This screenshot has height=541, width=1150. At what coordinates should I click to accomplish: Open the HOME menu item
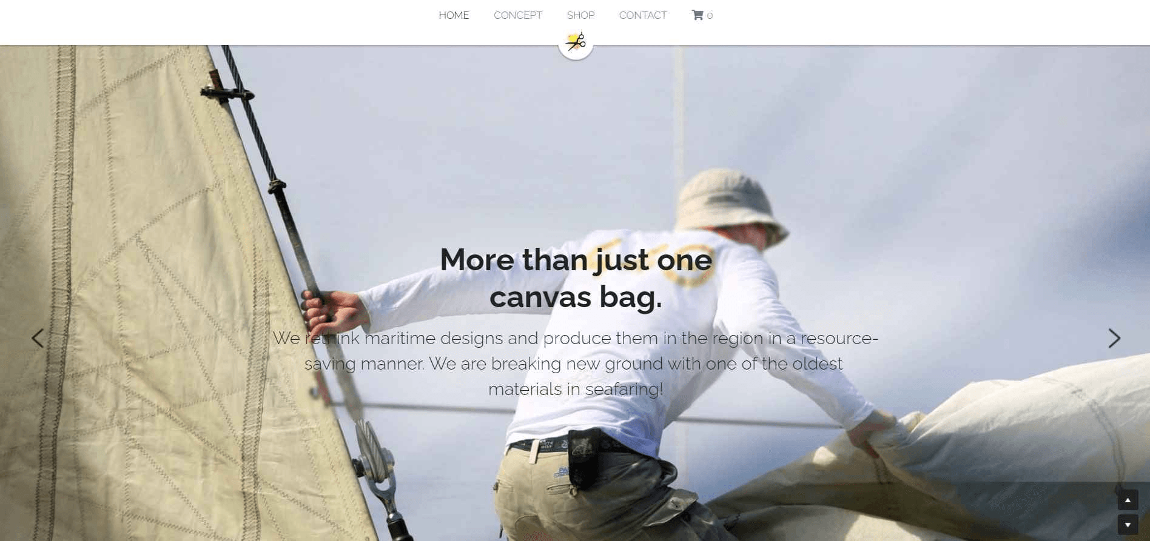pyautogui.click(x=454, y=15)
